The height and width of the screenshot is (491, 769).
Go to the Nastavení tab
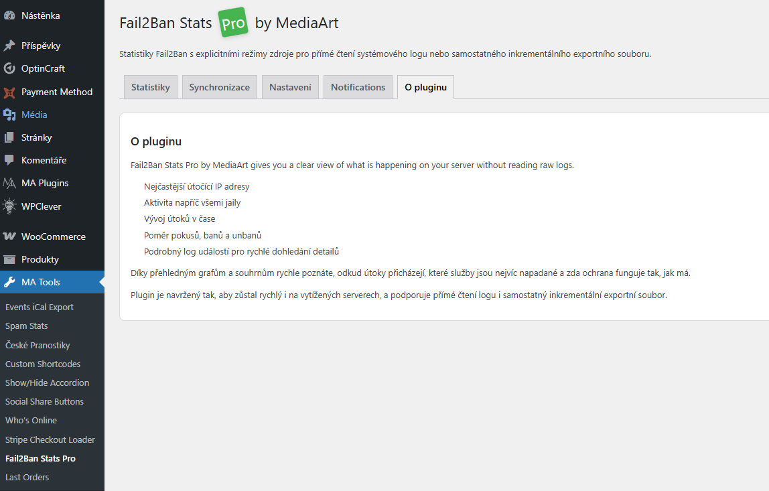click(x=290, y=87)
